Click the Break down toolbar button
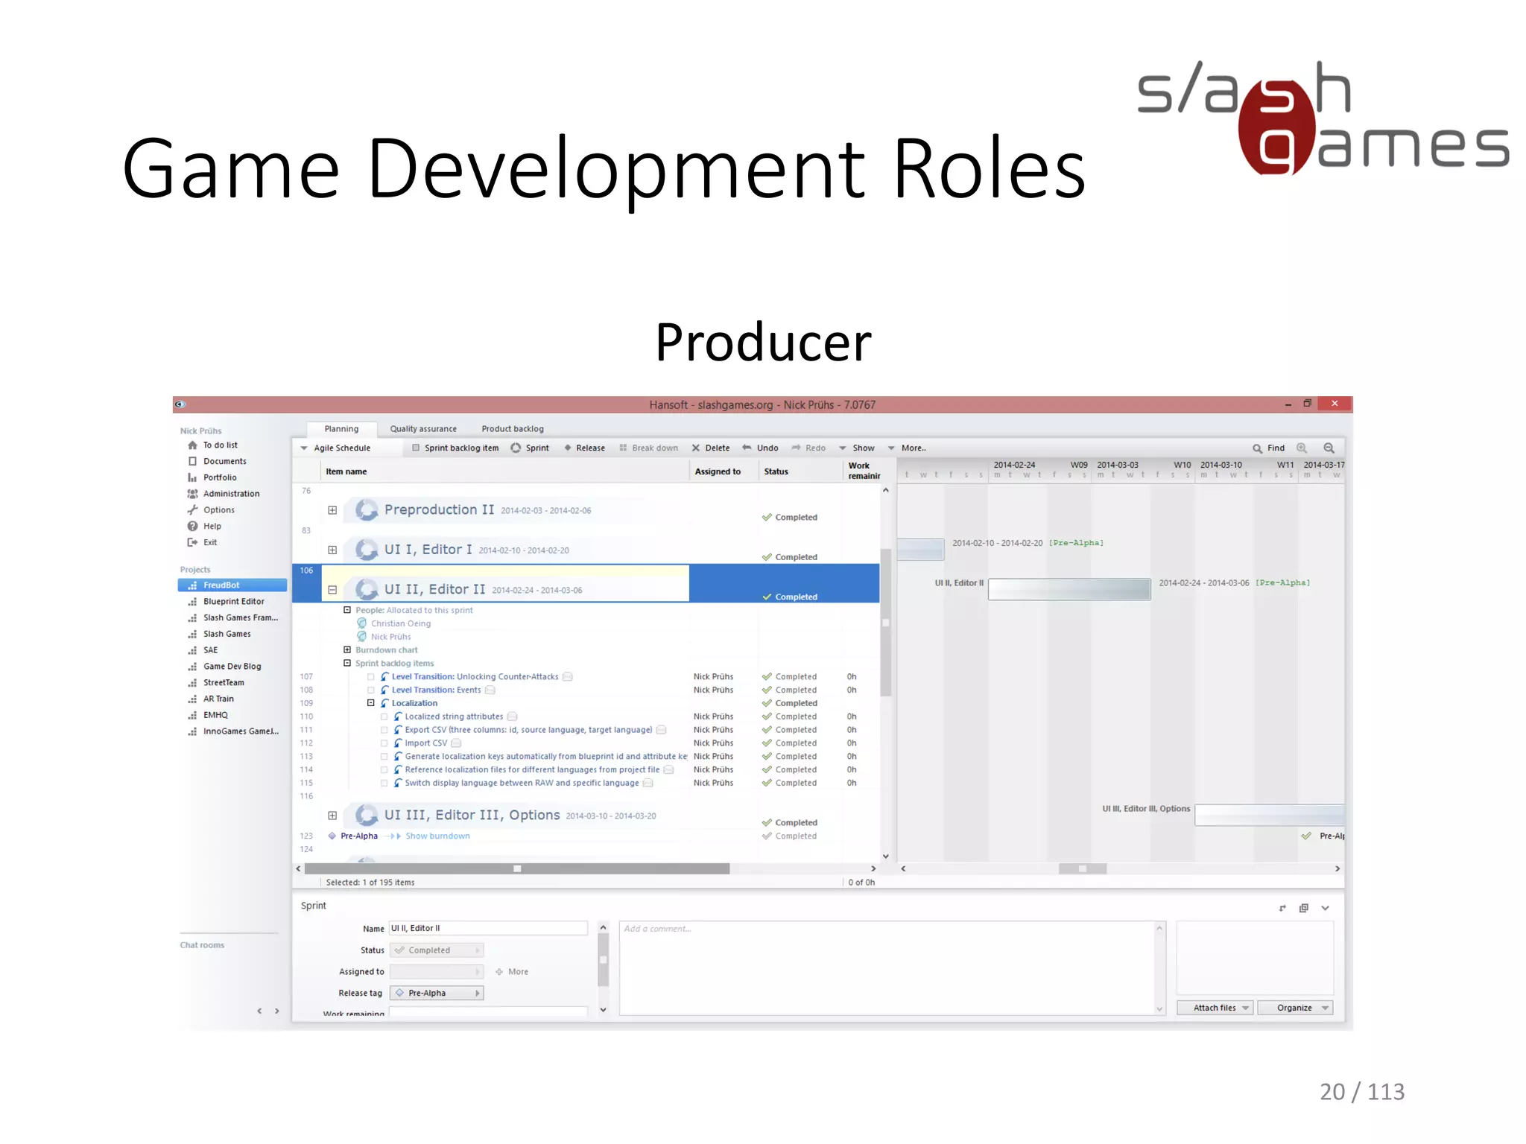Viewport: 1526px width, 1144px height. pos(648,448)
